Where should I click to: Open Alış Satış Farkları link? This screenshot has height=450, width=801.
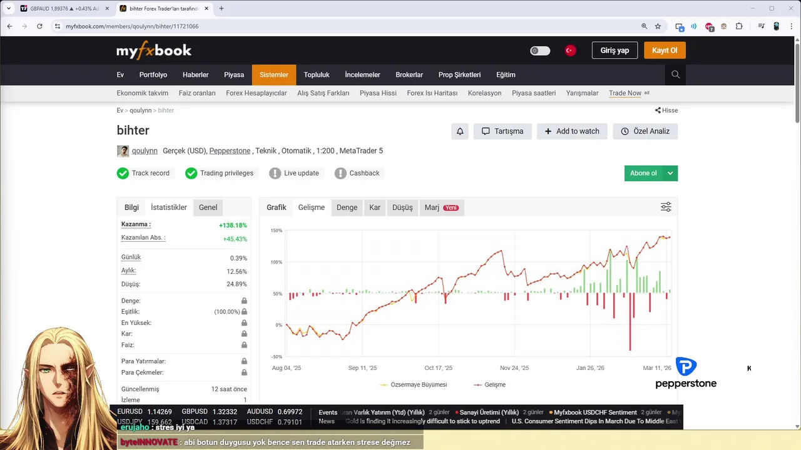coord(323,93)
